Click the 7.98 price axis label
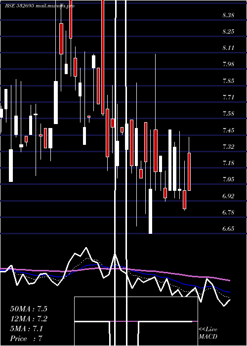Screen dimensions: 247x346 tap(228, 64)
